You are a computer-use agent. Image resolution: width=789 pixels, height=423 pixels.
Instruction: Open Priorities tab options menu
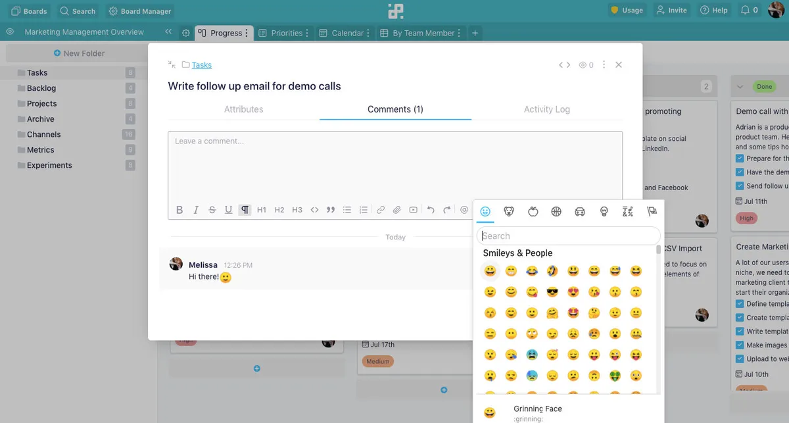pos(308,33)
